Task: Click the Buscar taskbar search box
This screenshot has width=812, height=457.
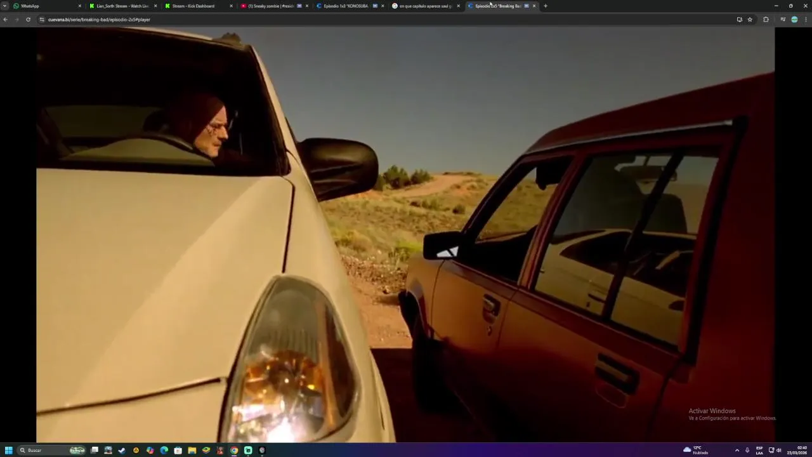Action: (x=52, y=450)
